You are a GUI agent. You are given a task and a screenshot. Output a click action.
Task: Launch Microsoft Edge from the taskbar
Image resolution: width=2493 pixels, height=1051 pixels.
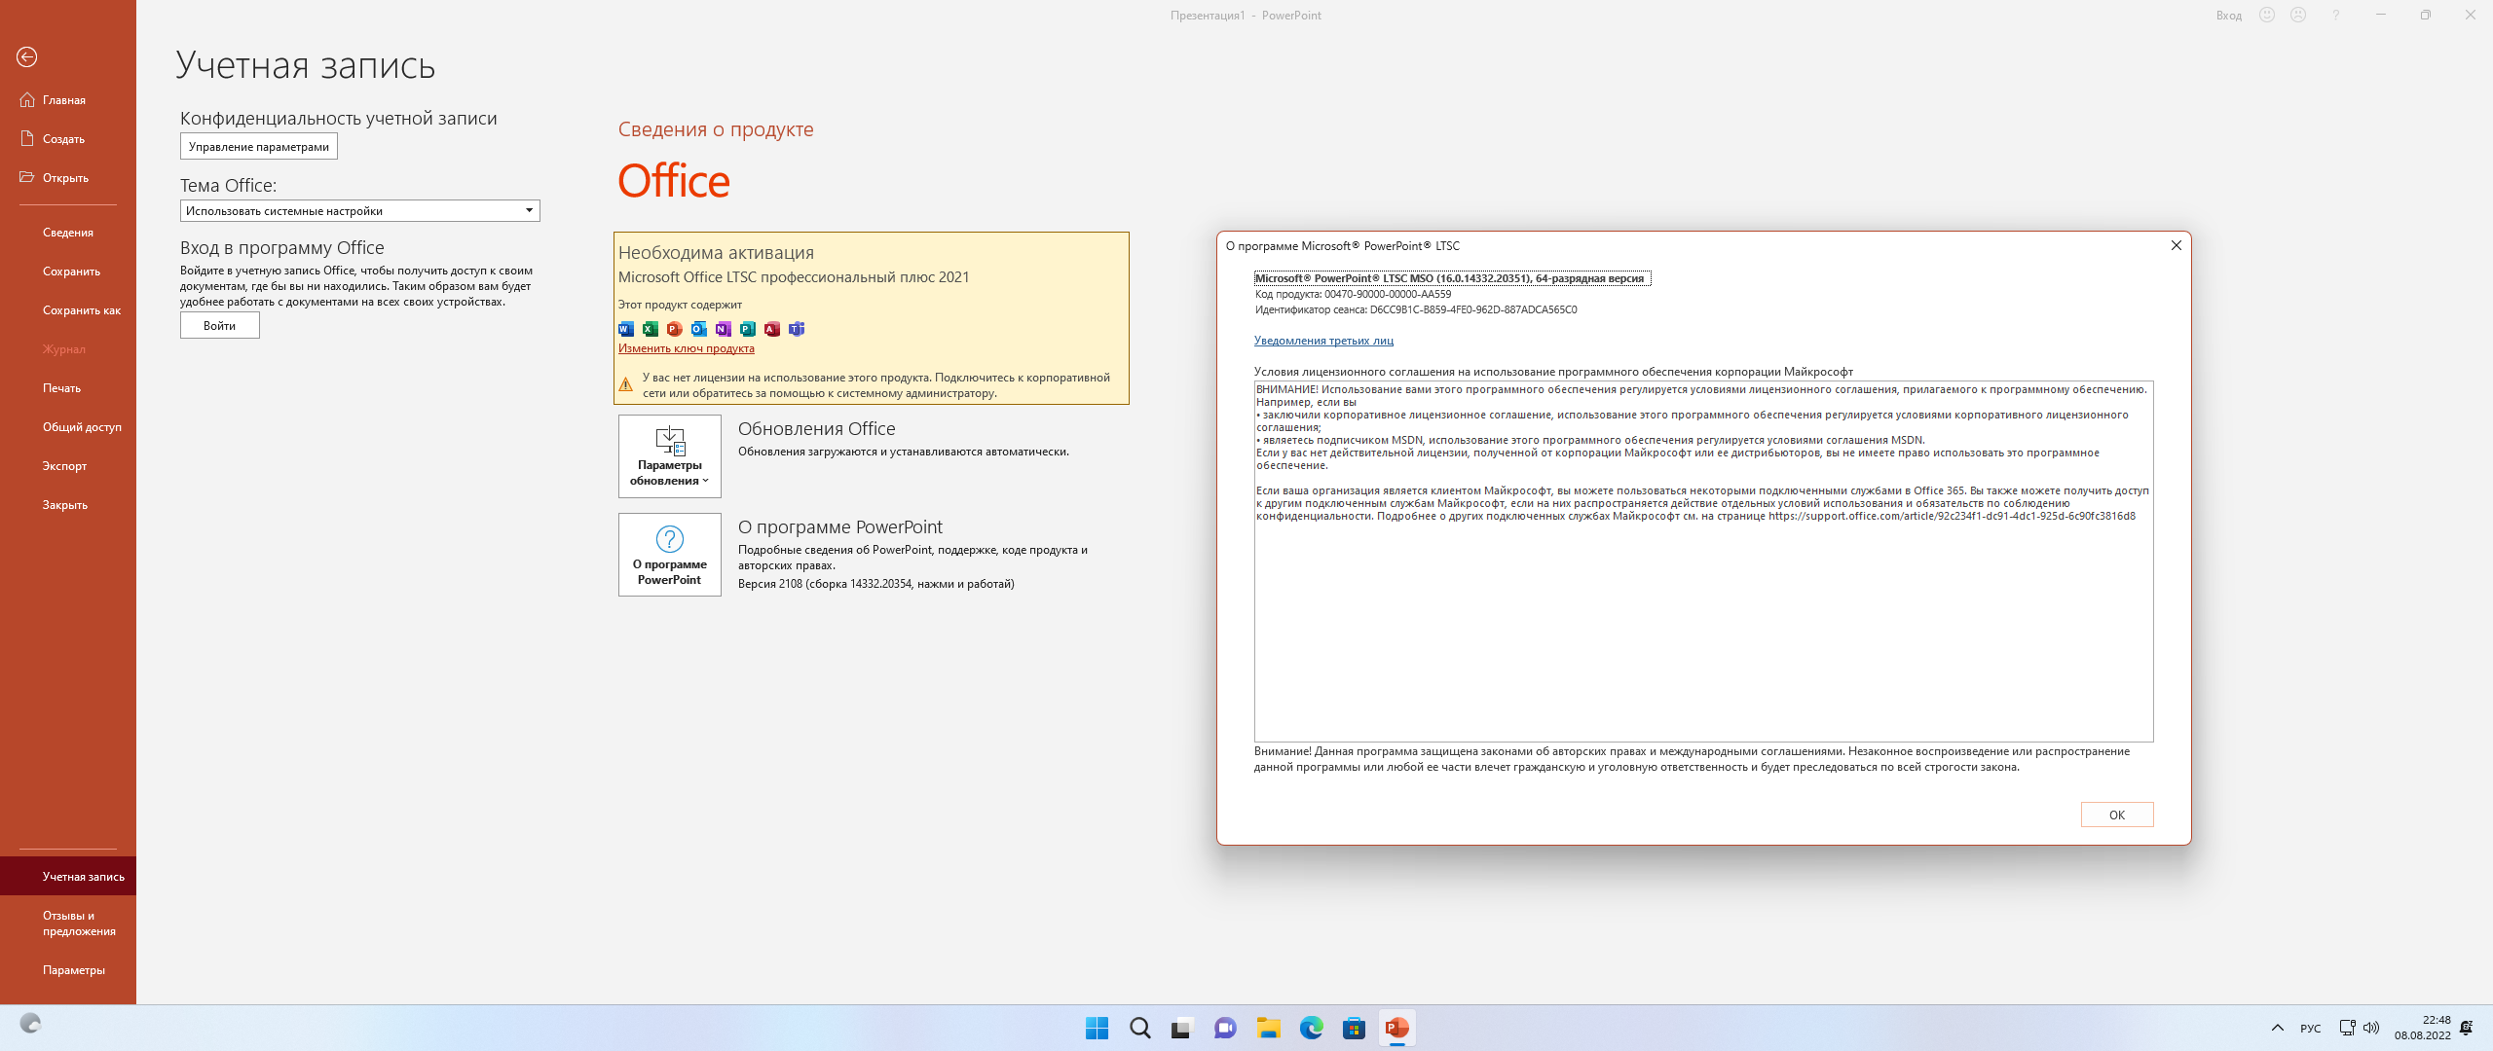[x=1311, y=1028]
